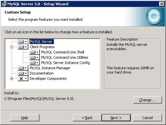This screenshot has width=166, height=125.
Task: Open MySQL Server feature install-state icon
Action: 23,42
